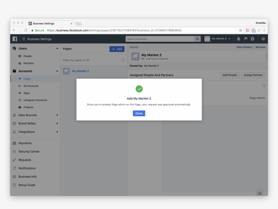
Task: Click the Filter by name or ID field
Action: pyautogui.click(x=94, y=60)
